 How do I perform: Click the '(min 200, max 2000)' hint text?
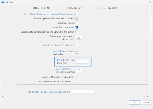pos(65,72)
